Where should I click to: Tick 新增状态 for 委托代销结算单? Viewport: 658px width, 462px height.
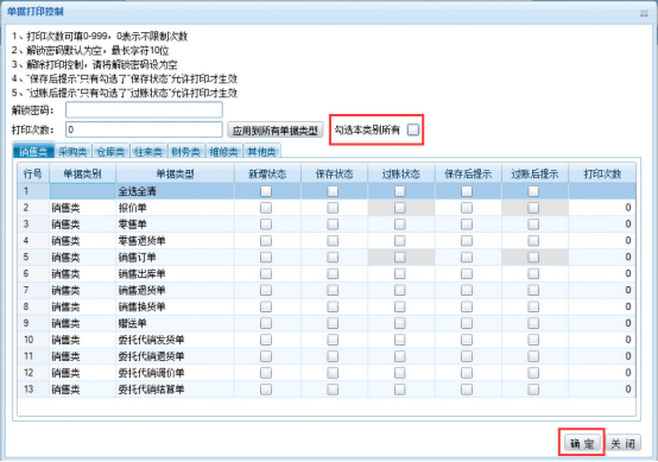(266, 389)
